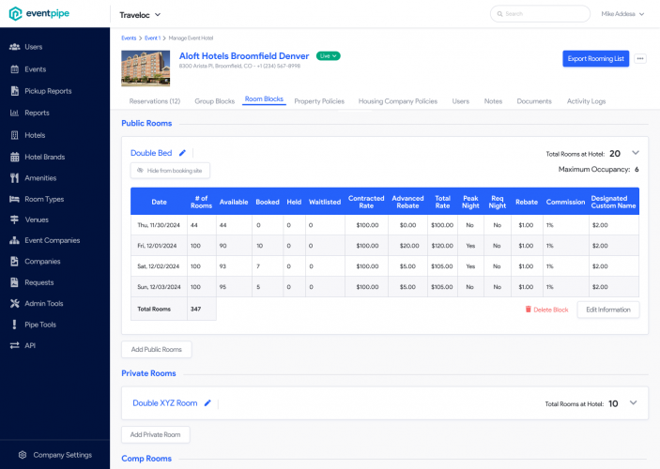Select the Thu, 11/30/2024 row date

[x=159, y=225]
